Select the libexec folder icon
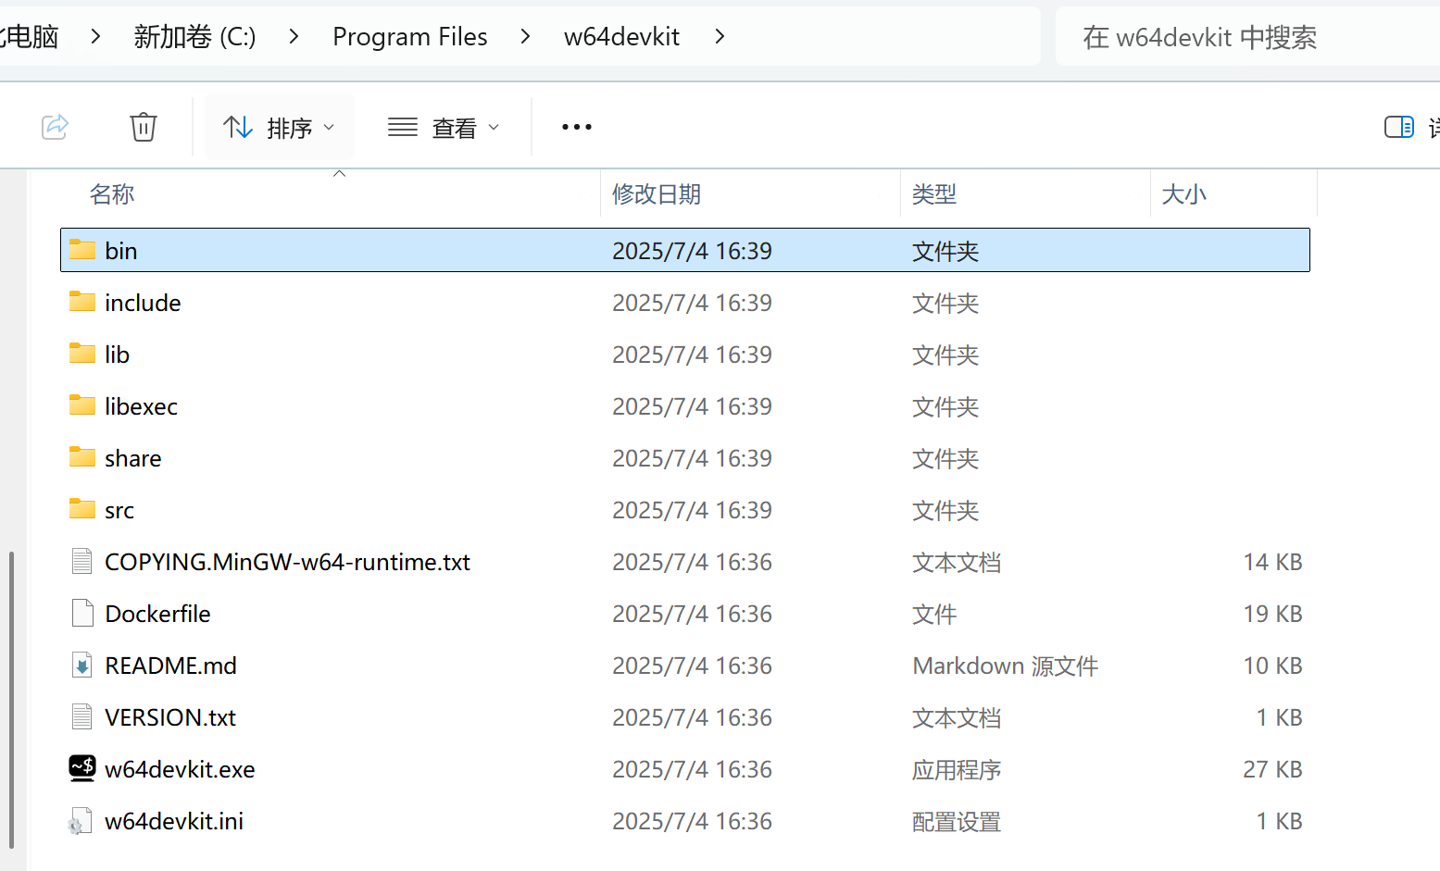This screenshot has height=871, width=1440. [82, 405]
